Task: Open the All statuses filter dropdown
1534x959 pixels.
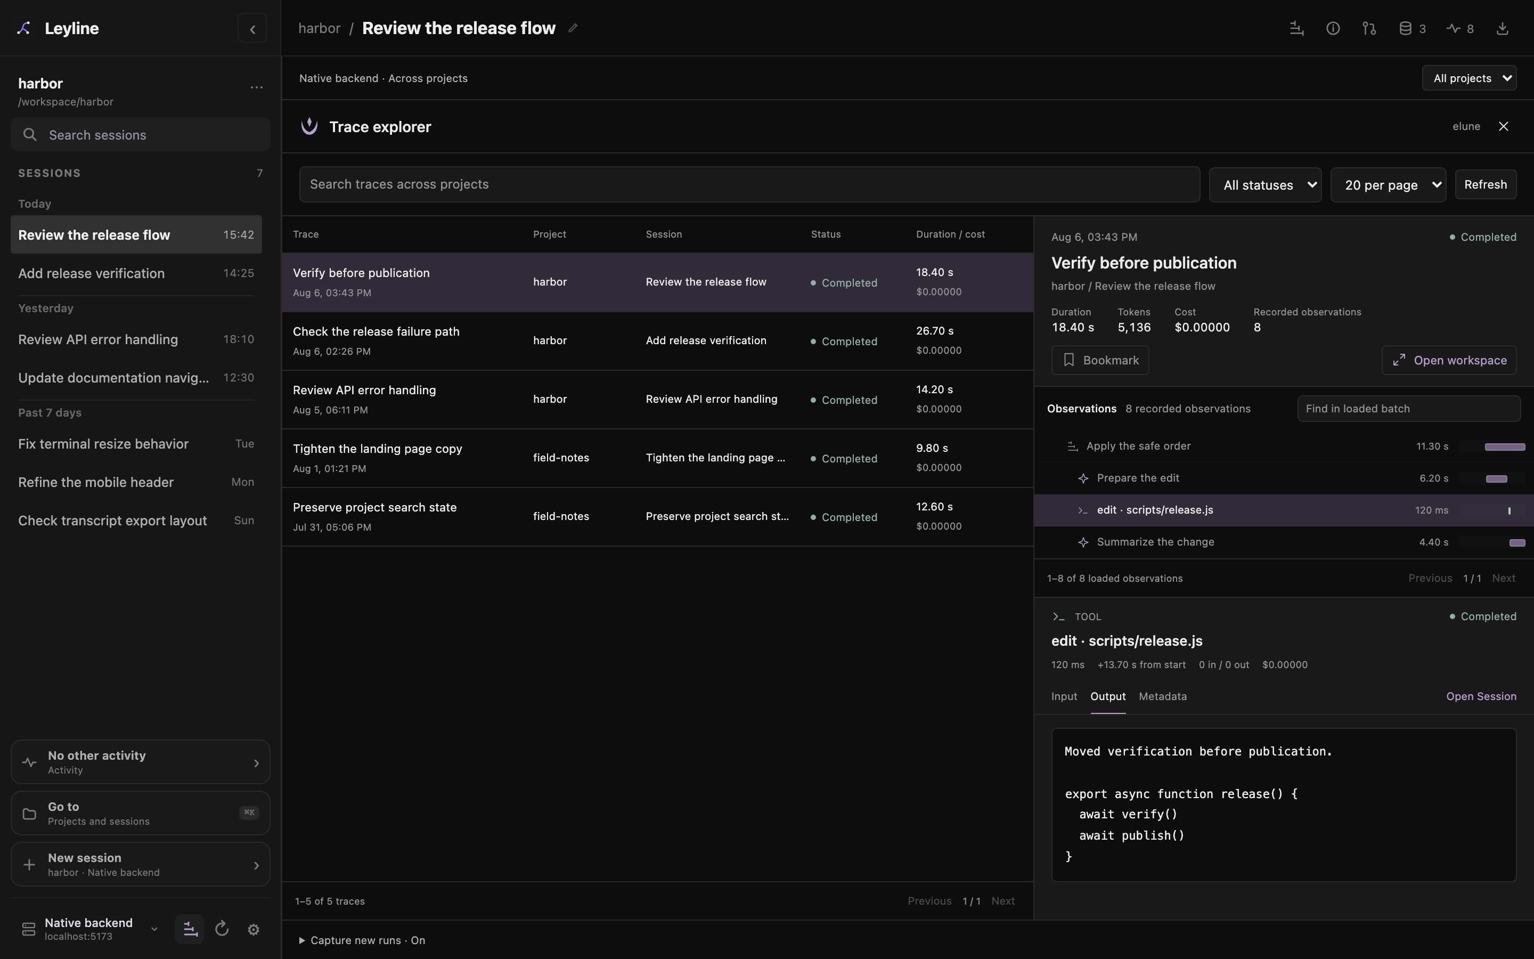Action: 1264,184
